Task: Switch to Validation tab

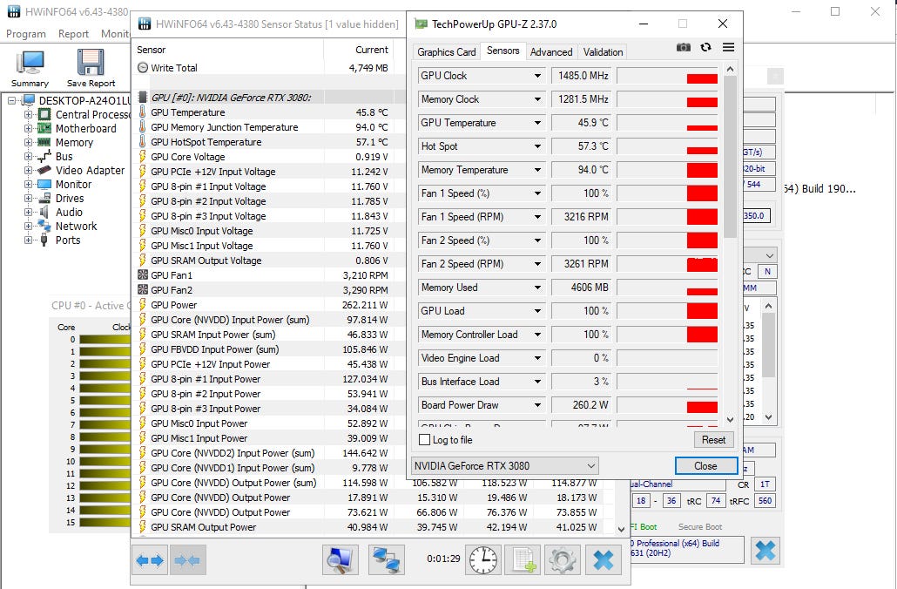Action: 603,52
